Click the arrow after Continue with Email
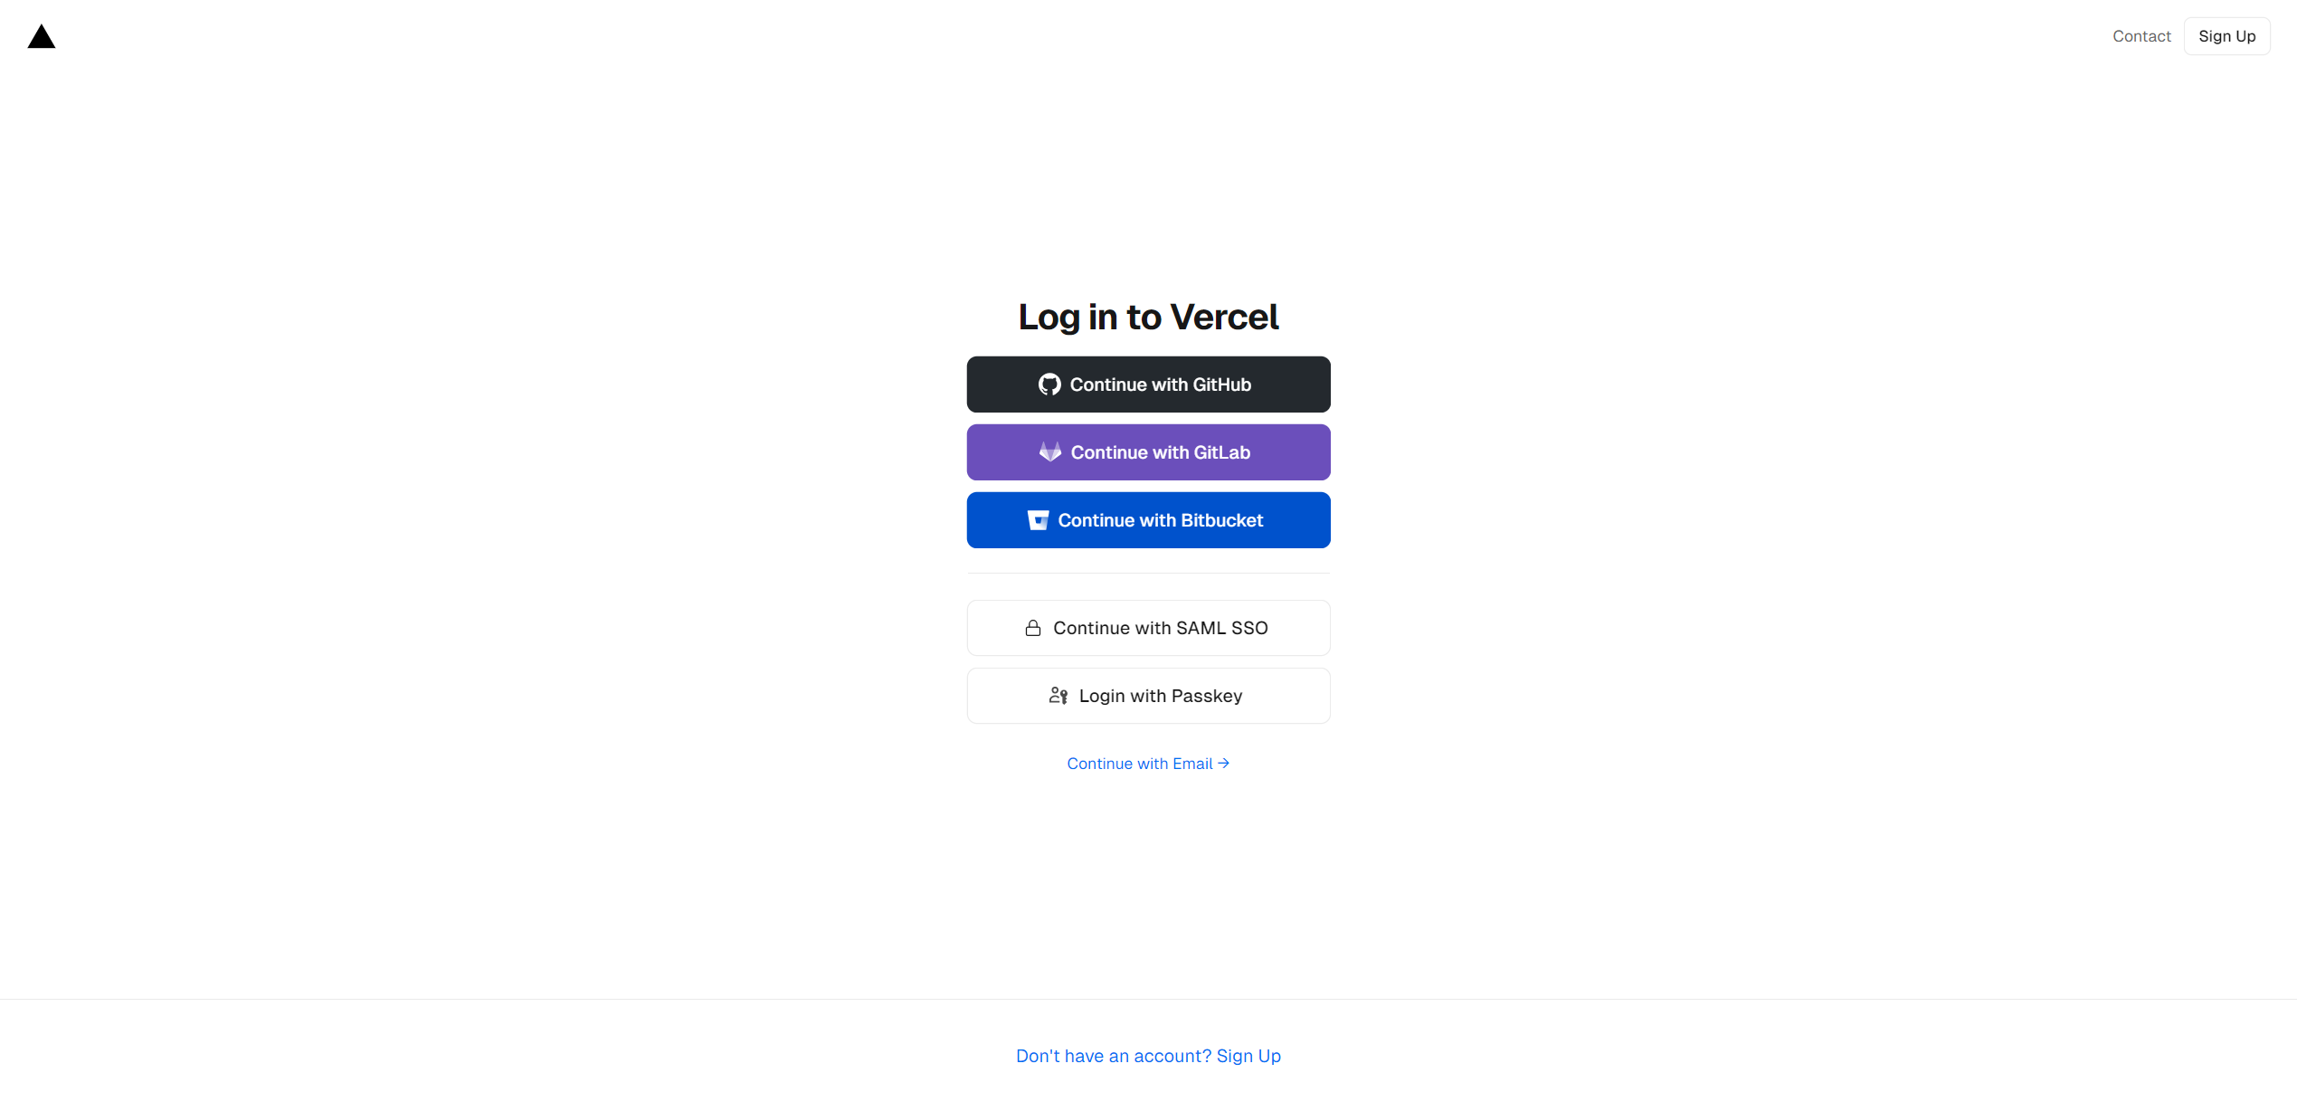This screenshot has height=1111, width=2297. [x=1224, y=764]
